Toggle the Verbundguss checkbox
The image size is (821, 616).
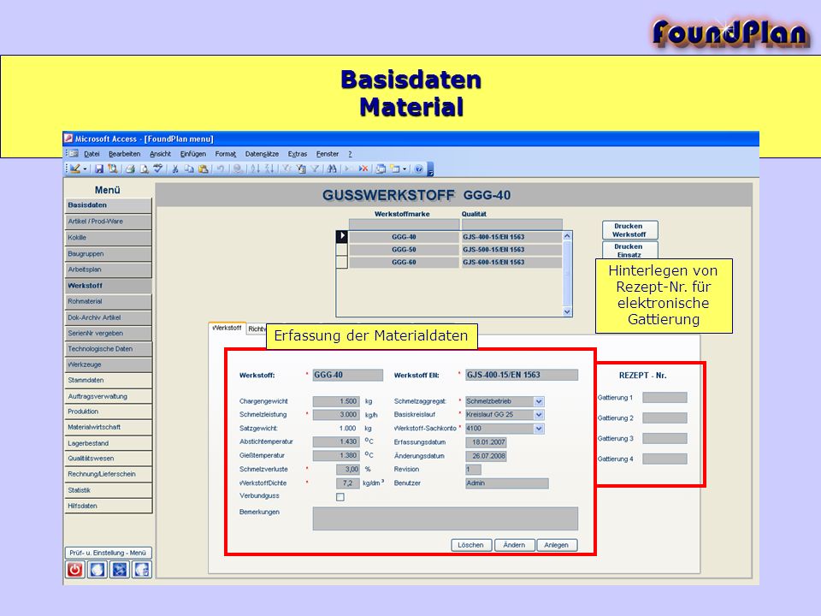(340, 496)
